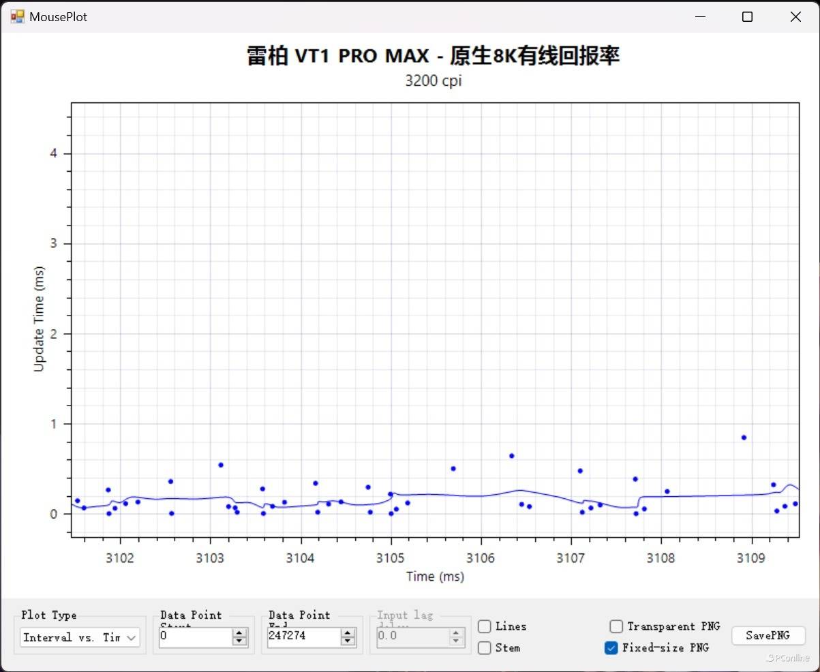820x672 pixels.
Task: Click the "Update Time (ms)" axis label
Action: (39, 320)
